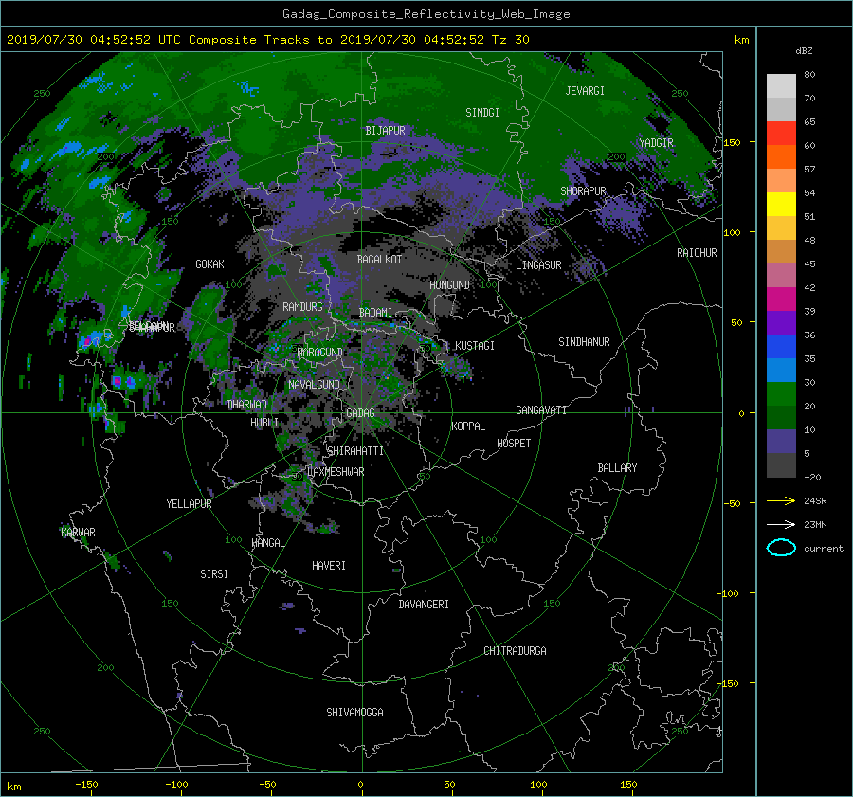Click the YADGIR city label
Screen dimensions: 853x797
coord(656,143)
